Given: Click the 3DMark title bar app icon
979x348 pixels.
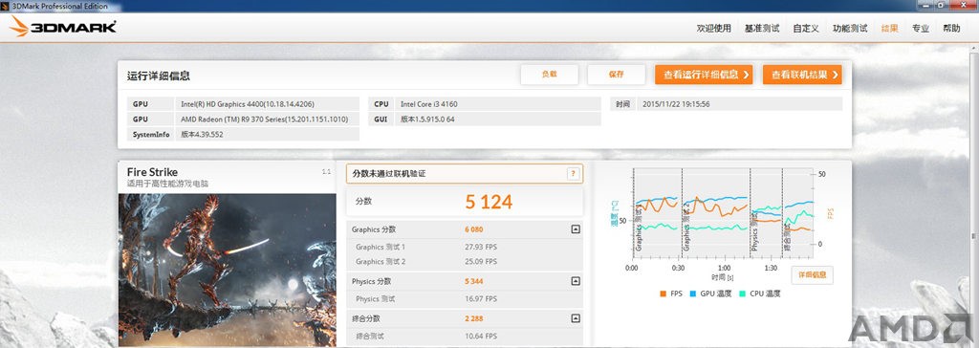Looking at the screenshot, I should tap(6, 6).
